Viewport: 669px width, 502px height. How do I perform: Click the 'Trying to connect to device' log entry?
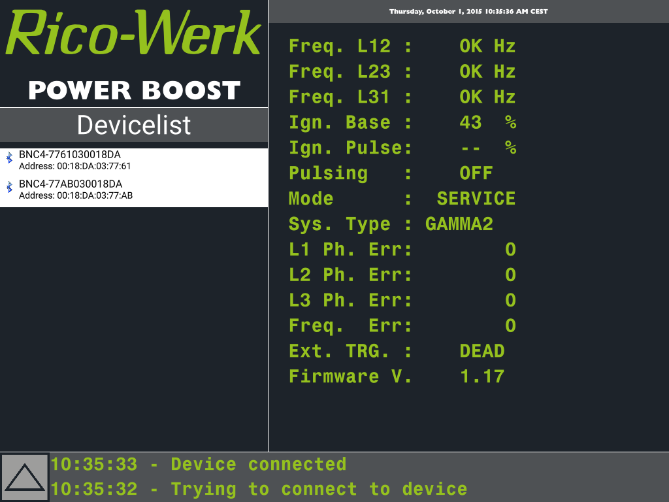click(259, 489)
